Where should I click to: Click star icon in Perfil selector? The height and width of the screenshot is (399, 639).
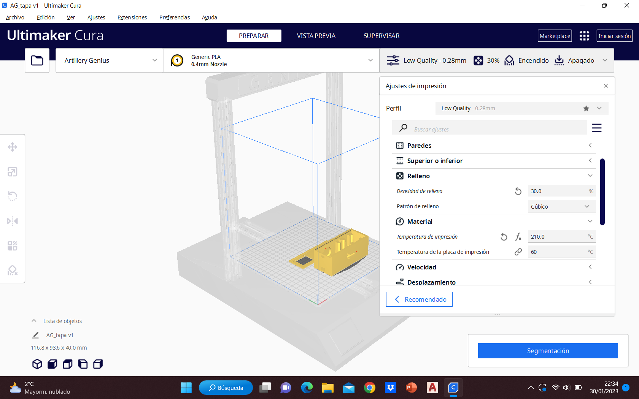(x=586, y=108)
